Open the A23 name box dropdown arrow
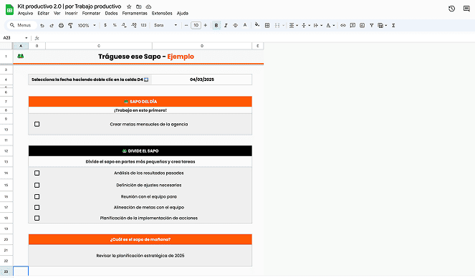475x278 pixels. pos(27,38)
